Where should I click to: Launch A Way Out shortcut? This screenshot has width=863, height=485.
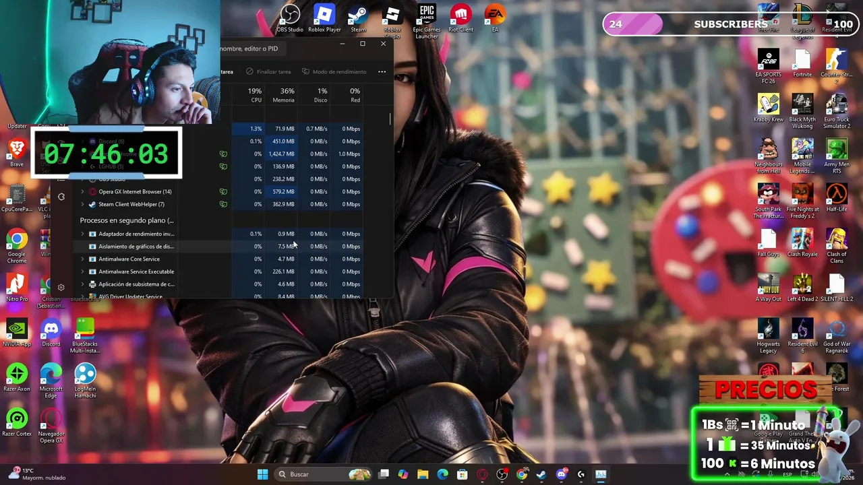pos(769,288)
